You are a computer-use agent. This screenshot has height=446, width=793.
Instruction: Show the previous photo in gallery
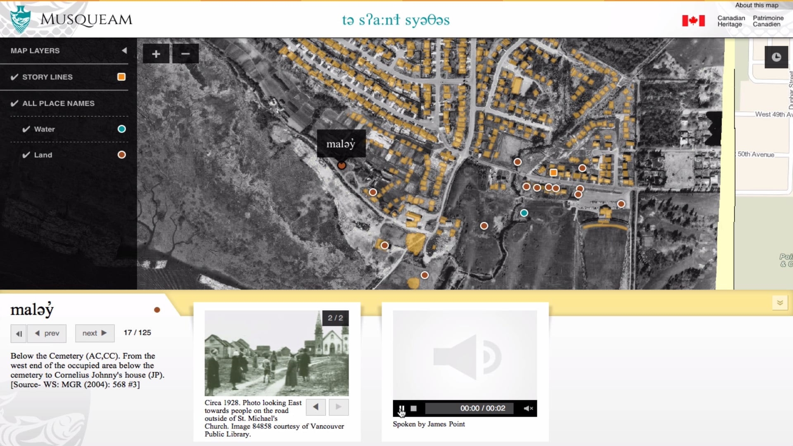316,407
